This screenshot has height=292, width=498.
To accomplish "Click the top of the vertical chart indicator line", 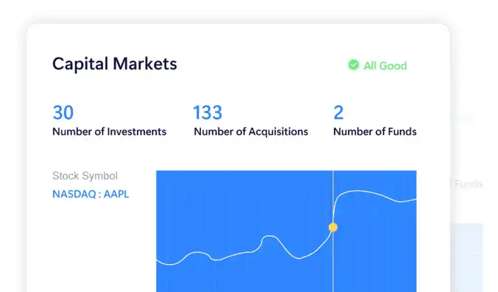I will [333, 173].
